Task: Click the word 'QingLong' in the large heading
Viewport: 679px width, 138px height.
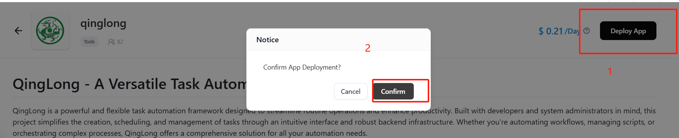Action: [46, 85]
